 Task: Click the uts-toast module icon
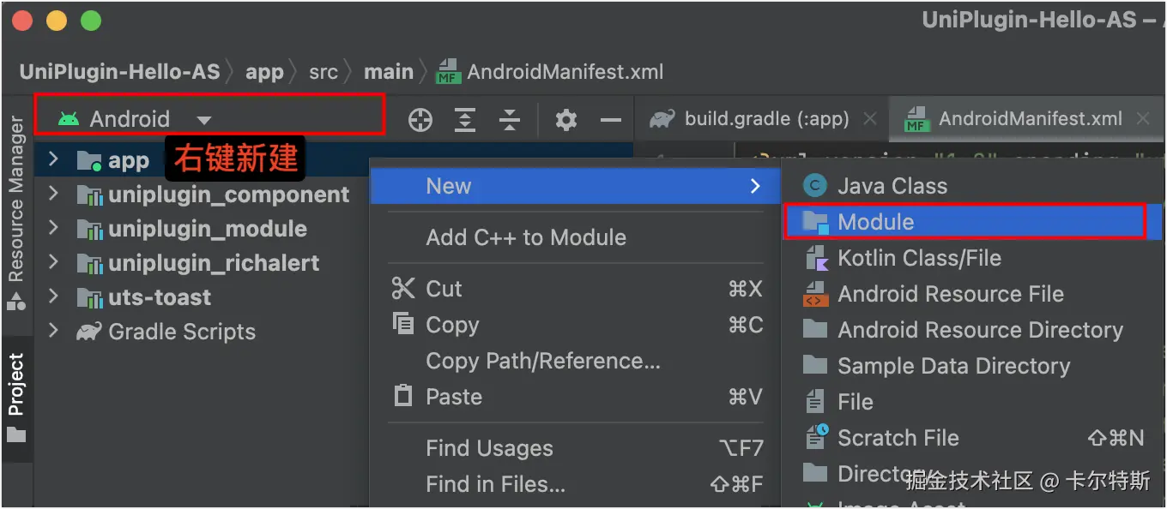89,298
